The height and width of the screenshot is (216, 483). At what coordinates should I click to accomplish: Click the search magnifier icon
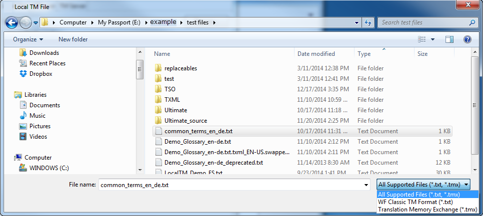click(x=471, y=22)
